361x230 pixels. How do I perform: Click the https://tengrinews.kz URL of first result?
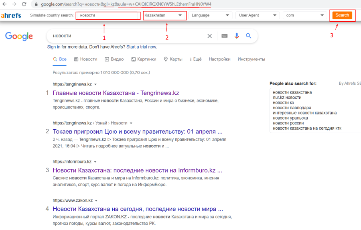[72, 84]
